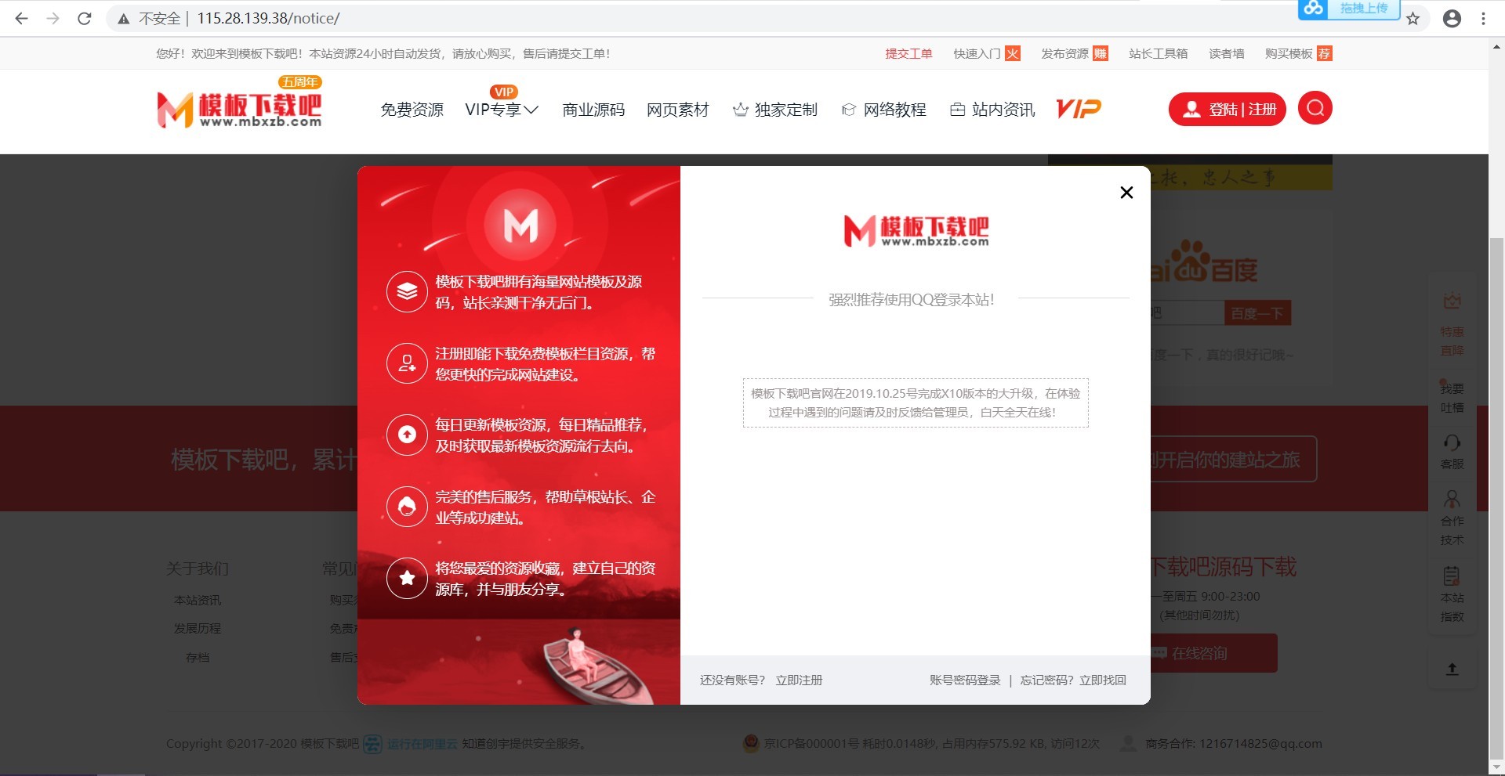
Task: Open 网页素材 menu item
Action: [678, 110]
